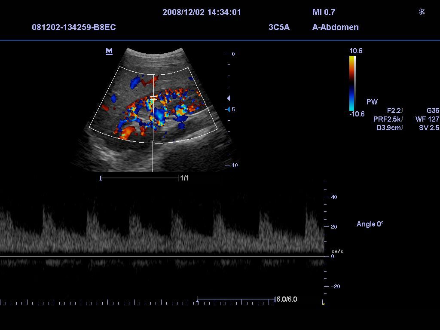Click the cine loop start marker under image
Image resolution: width=440 pixels, height=330 pixels.
pyautogui.click(x=101, y=178)
